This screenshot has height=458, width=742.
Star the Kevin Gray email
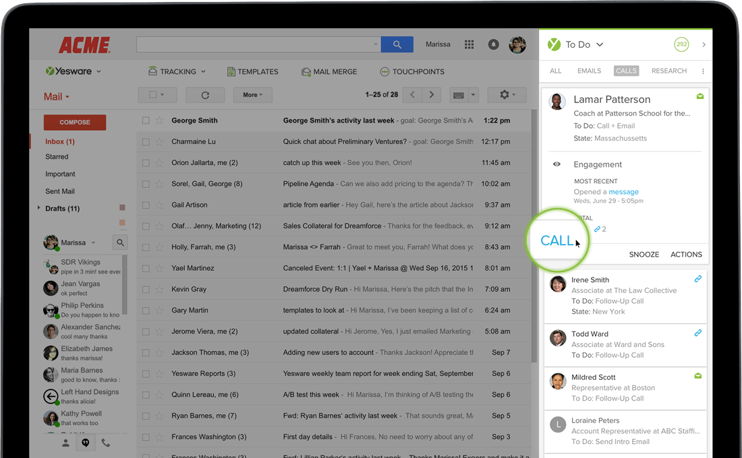pos(159,289)
